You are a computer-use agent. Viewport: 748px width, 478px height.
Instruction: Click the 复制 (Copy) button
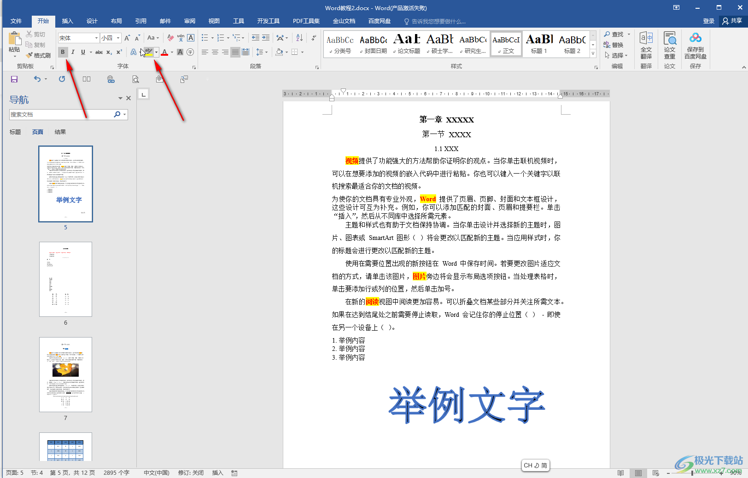pyautogui.click(x=35, y=45)
